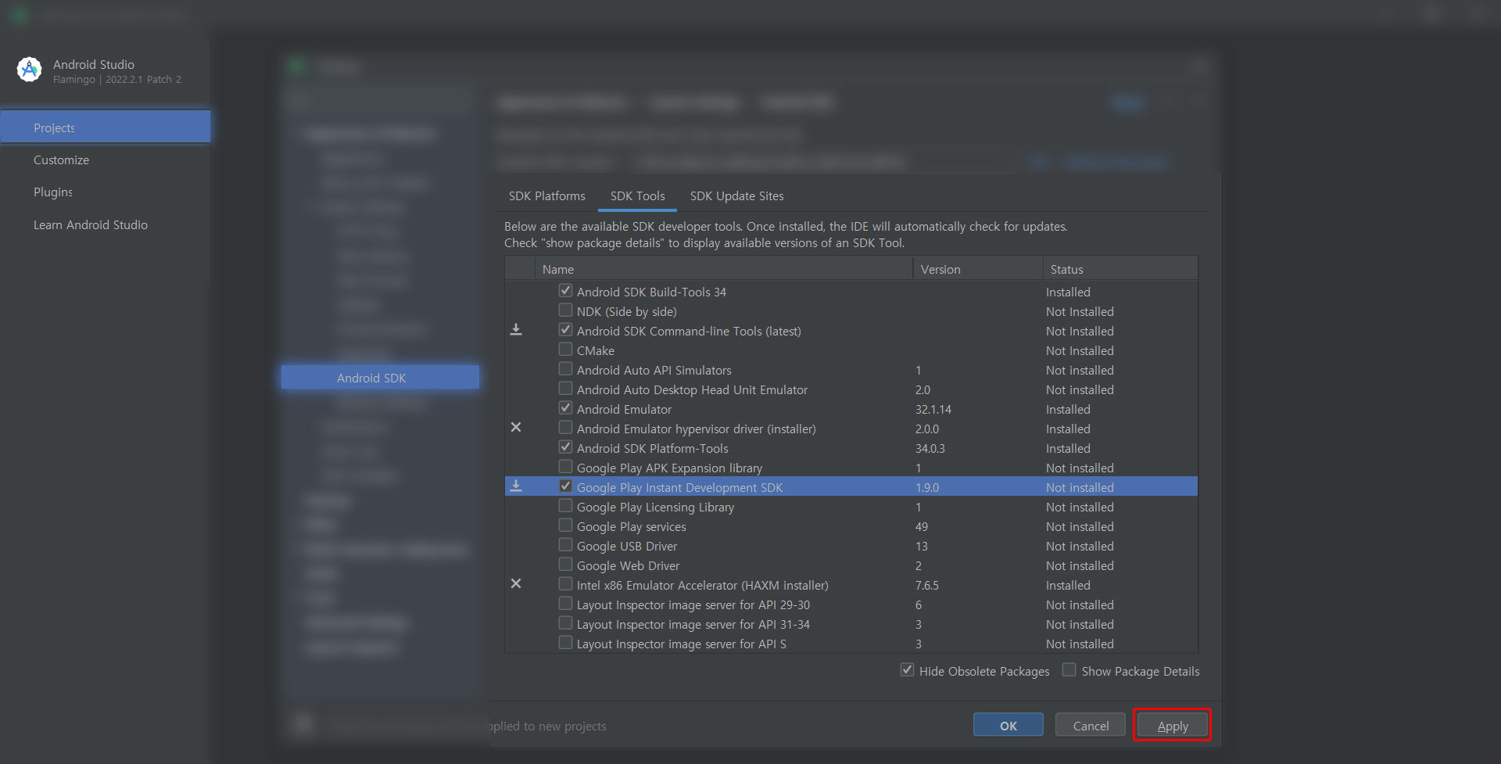Check Google Web Driver checkbox
The width and height of the screenshot is (1501, 764).
(565, 565)
